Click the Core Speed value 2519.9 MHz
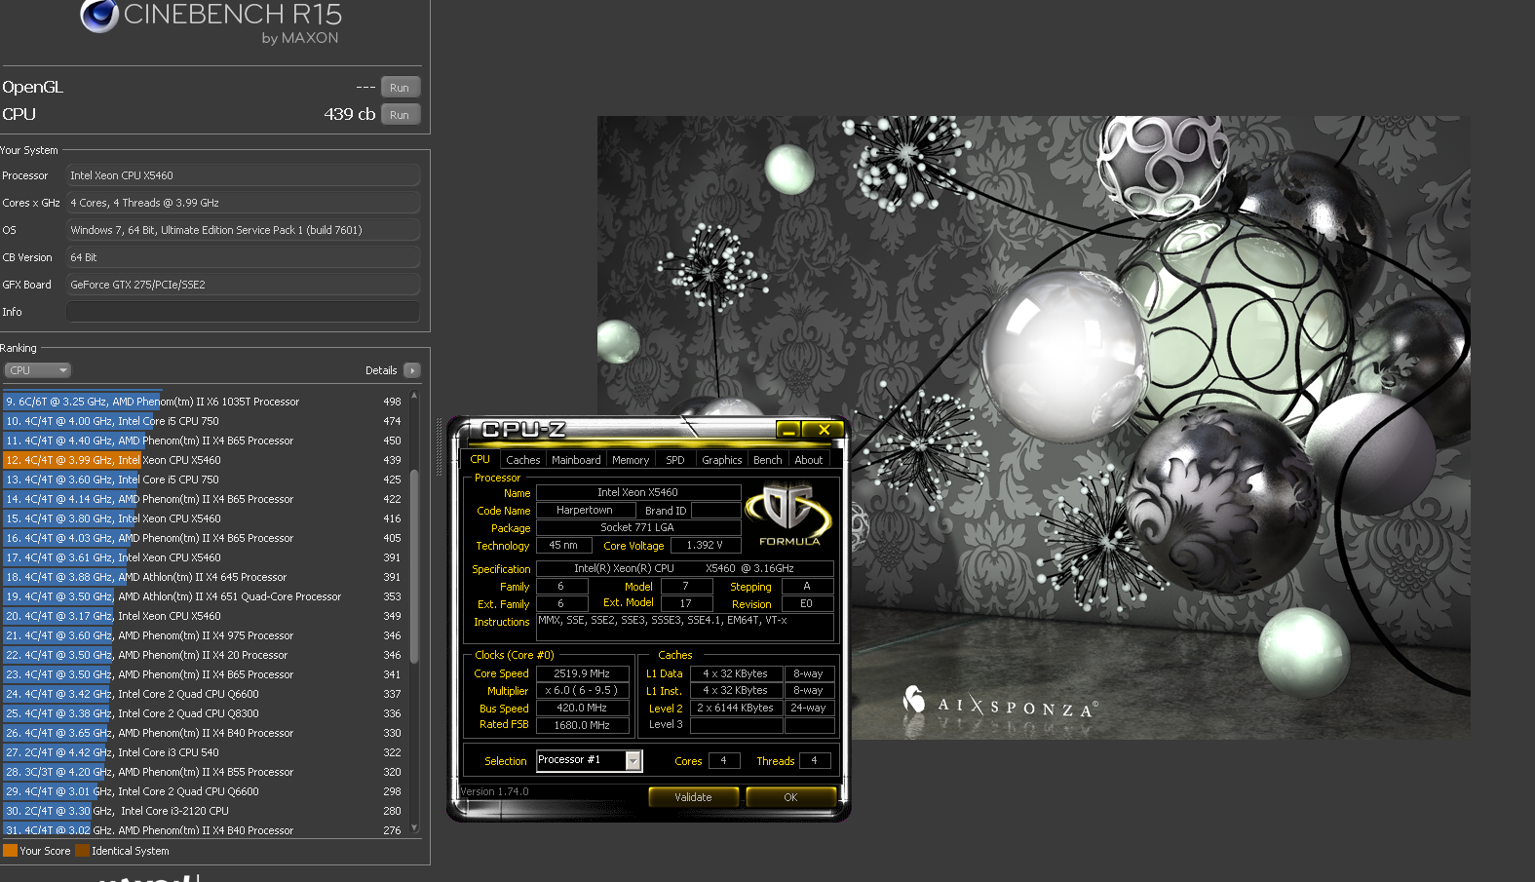The width and height of the screenshot is (1535, 882). [582, 673]
